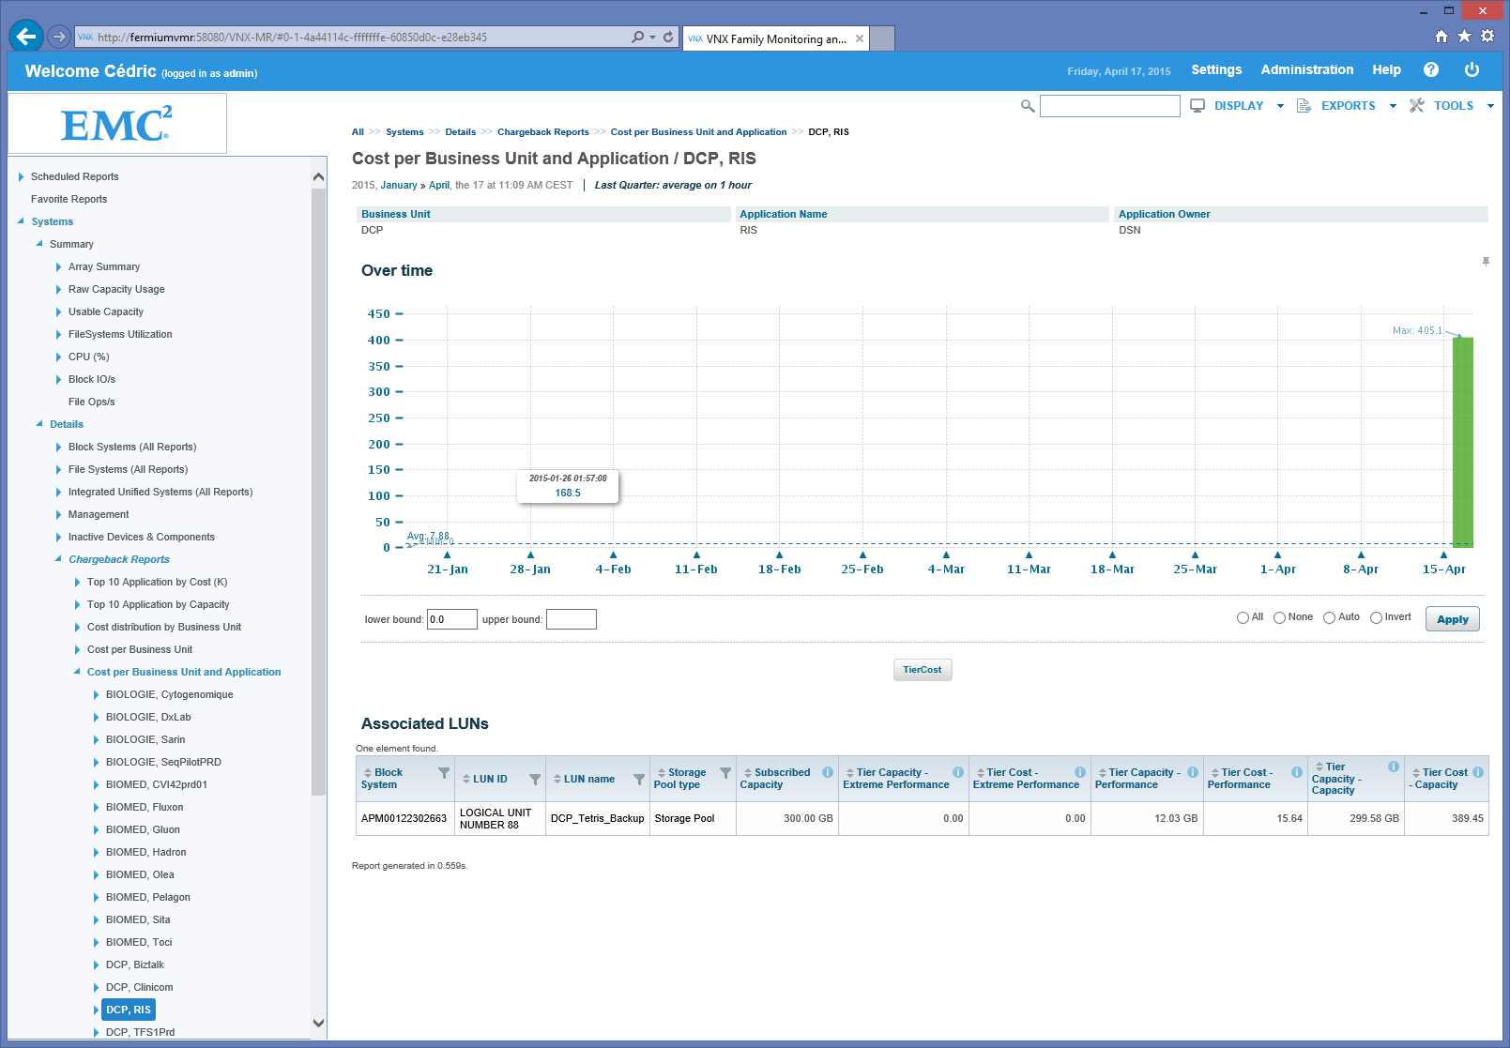This screenshot has height=1048, width=1510.
Task: Choose the Invert radio button
Action: pos(1376,617)
